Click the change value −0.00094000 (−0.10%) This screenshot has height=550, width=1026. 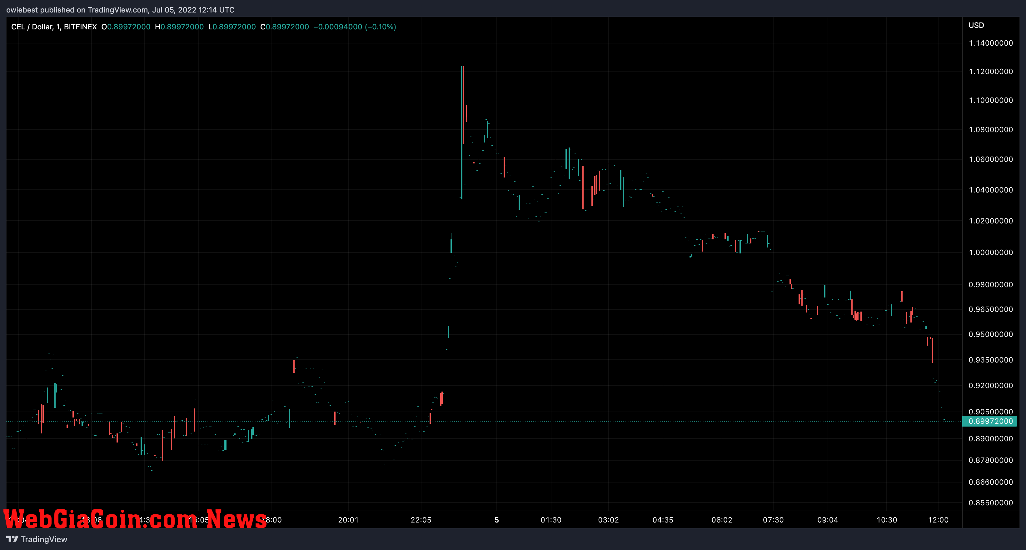(x=355, y=27)
